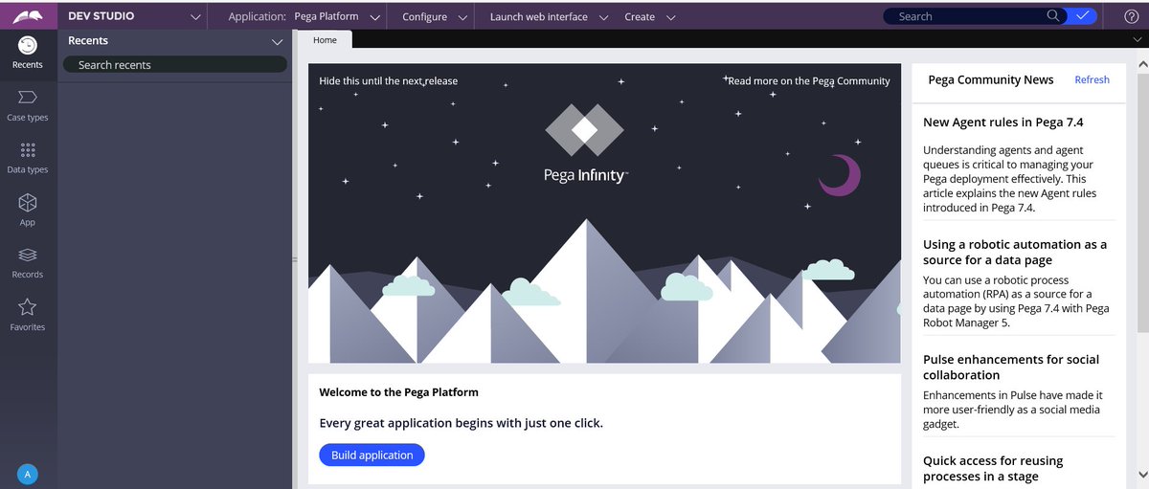Expand the Recents panel dropdown
Screen dimensions: 1149x489
click(x=278, y=42)
